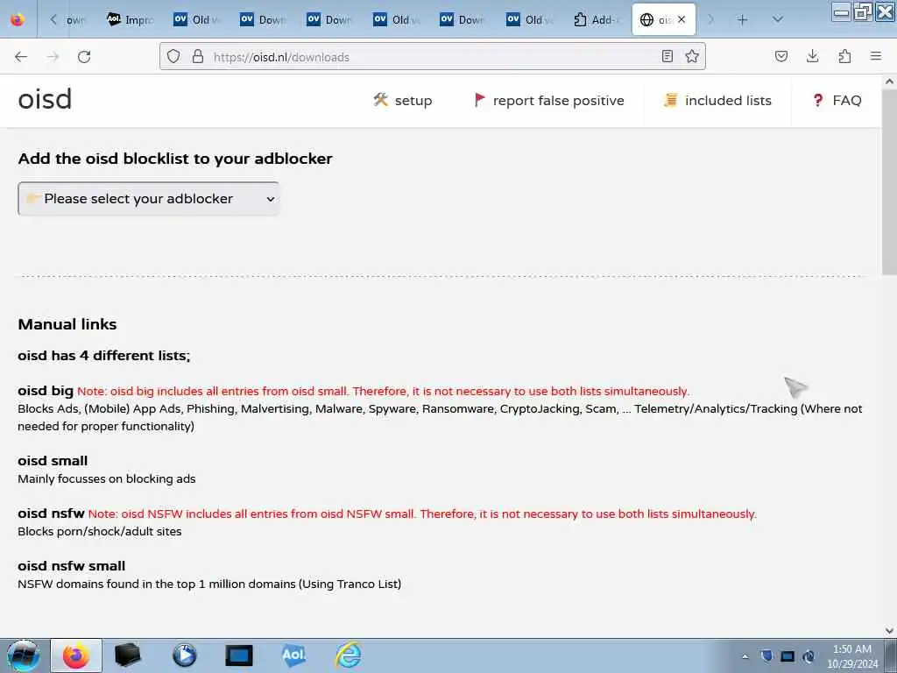This screenshot has height=673, width=897.
Task: Open the tracking protection shield icon
Action: [173, 56]
